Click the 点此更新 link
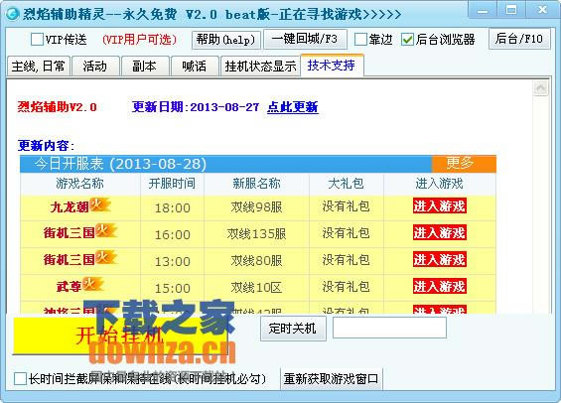Image resolution: width=561 pixels, height=403 pixels. (x=293, y=107)
